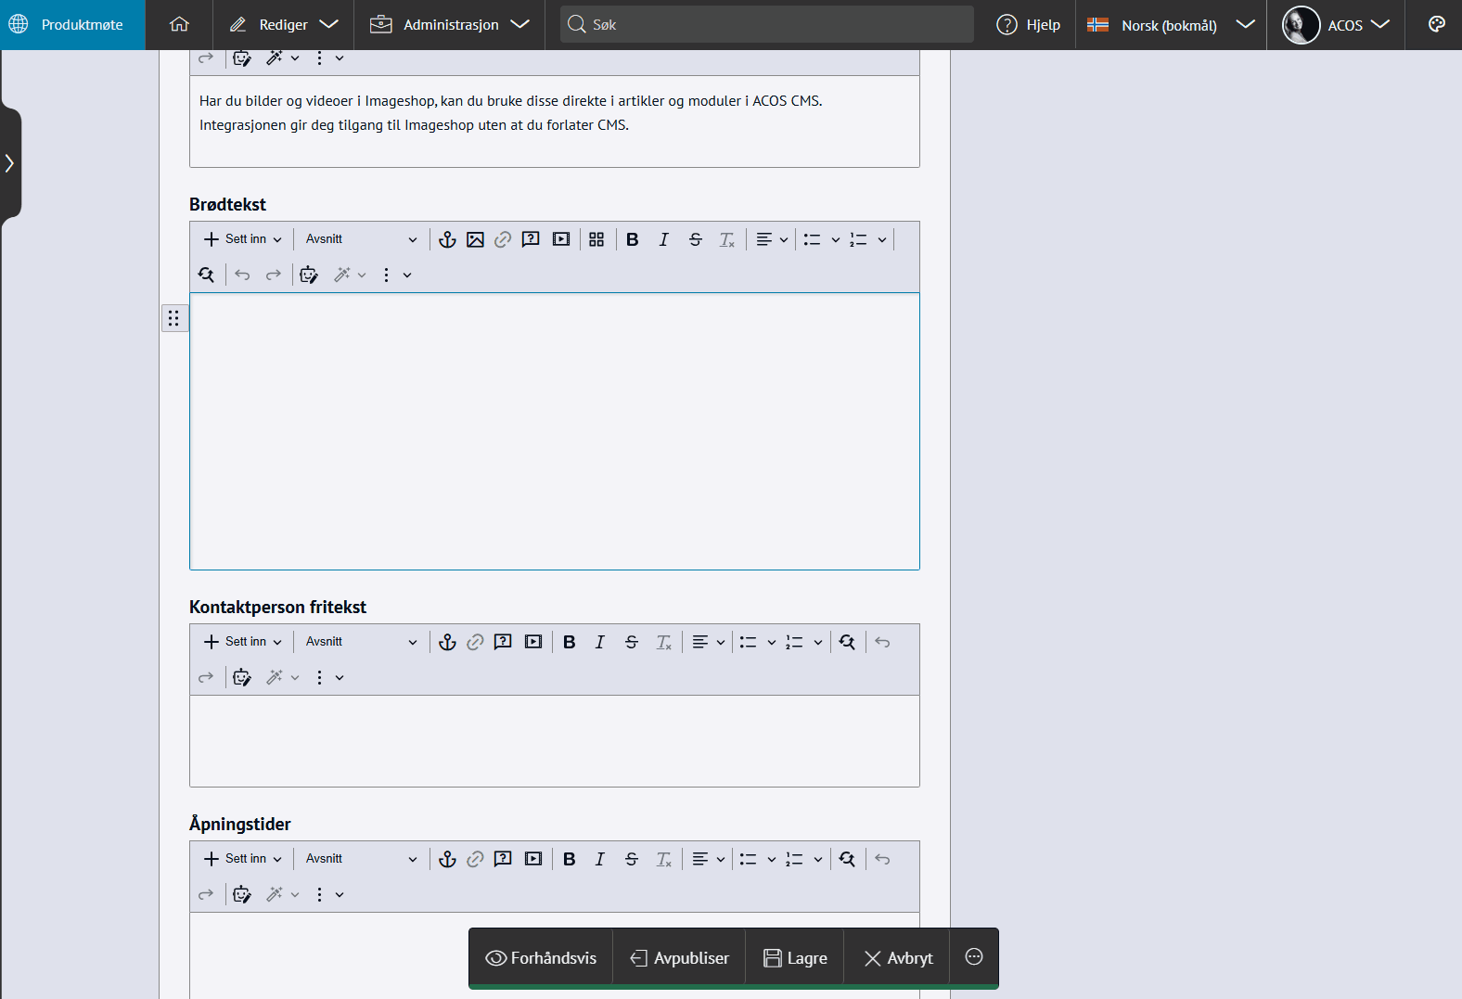Open find and replace in Brødtekst toolbar
Screen dimensions: 1462x999
(206, 275)
